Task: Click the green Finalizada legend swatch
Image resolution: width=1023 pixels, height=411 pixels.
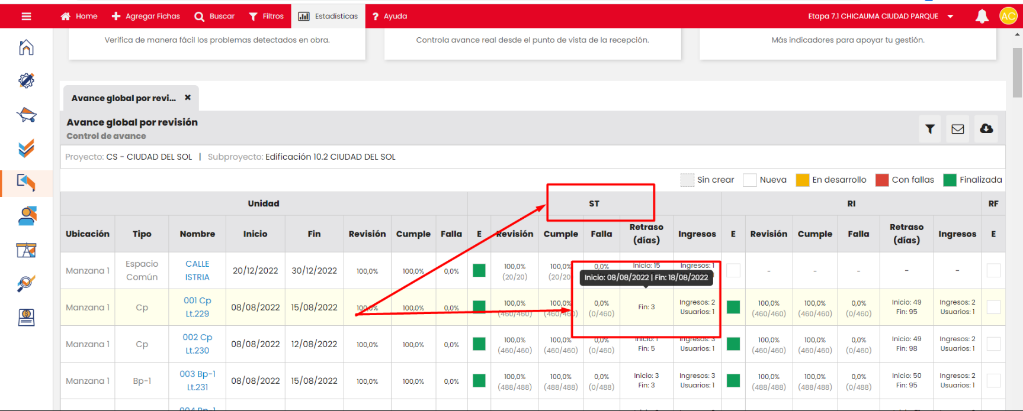Action: (x=950, y=180)
